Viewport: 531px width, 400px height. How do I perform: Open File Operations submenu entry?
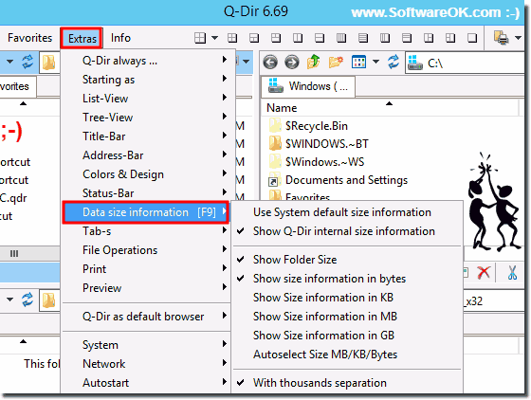(147, 250)
